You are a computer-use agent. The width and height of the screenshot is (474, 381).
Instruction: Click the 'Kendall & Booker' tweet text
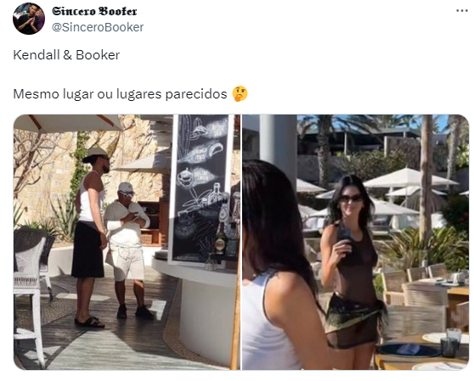pyautogui.click(x=66, y=55)
